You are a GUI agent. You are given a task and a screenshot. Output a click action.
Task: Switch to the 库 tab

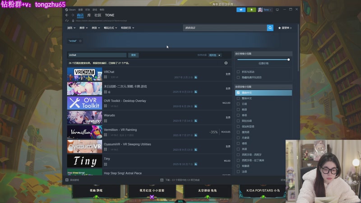(89, 15)
